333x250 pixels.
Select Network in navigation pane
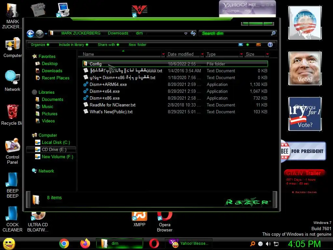(x=46, y=171)
